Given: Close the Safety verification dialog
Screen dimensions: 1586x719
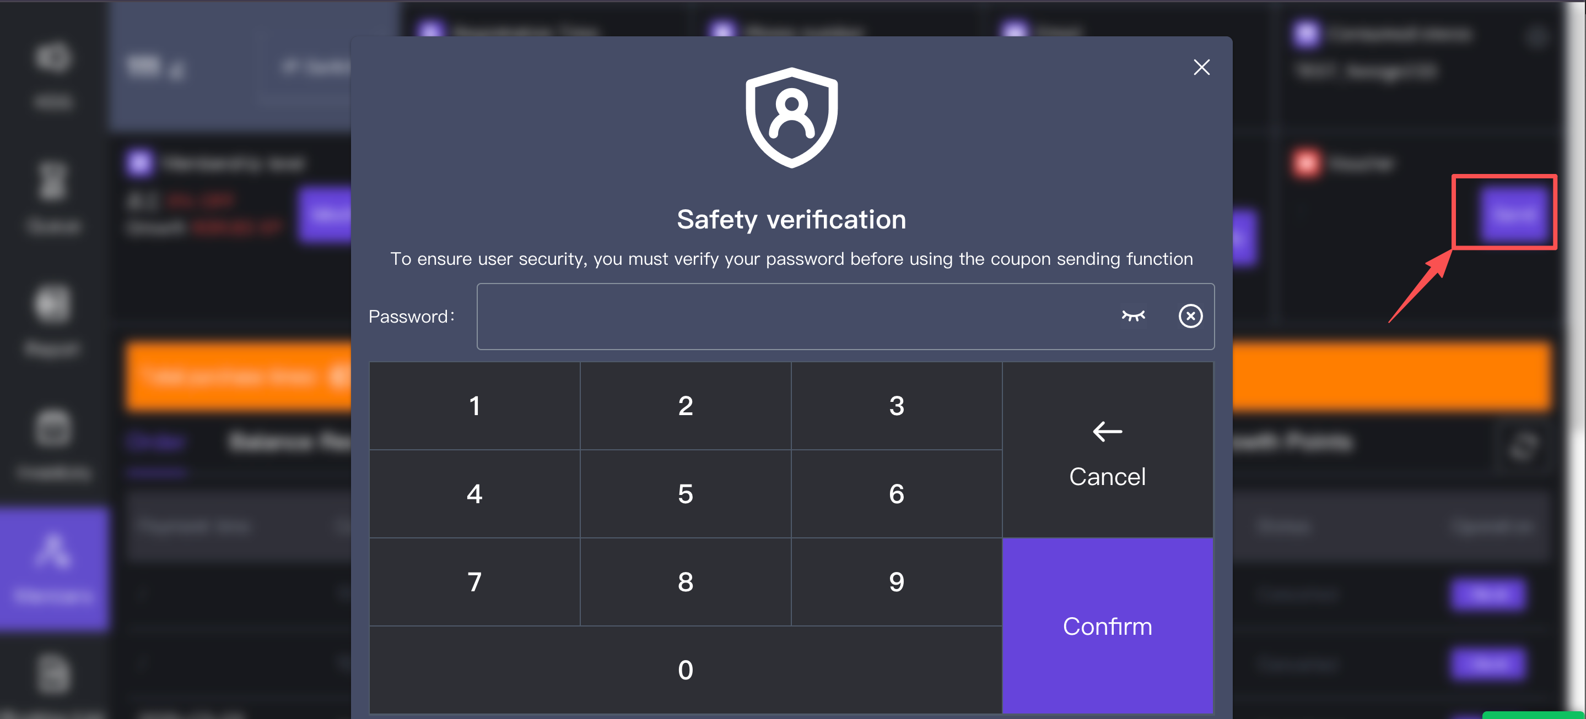Looking at the screenshot, I should pyautogui.click(x=1201, y=67).
